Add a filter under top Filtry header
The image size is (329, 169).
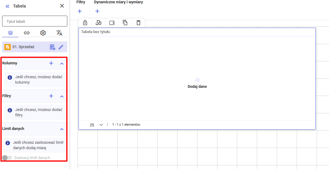[x=80, y=11]
